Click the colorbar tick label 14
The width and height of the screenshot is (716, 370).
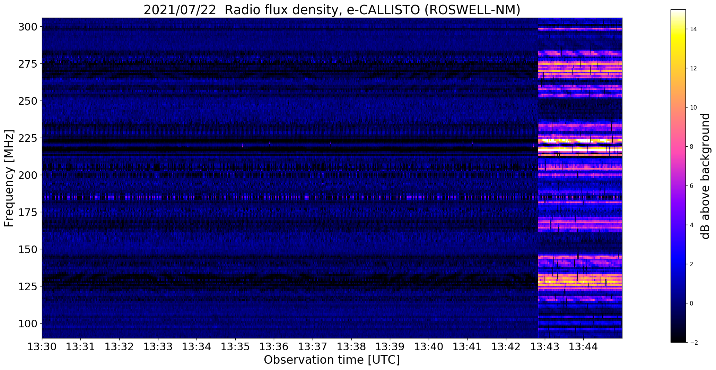tap(693, 29)
